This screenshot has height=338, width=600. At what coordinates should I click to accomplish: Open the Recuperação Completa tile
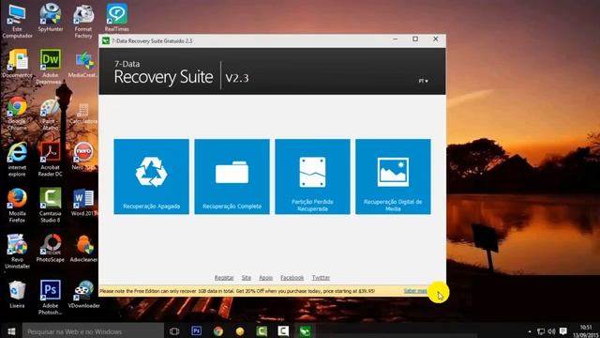(x=232, y=177)
